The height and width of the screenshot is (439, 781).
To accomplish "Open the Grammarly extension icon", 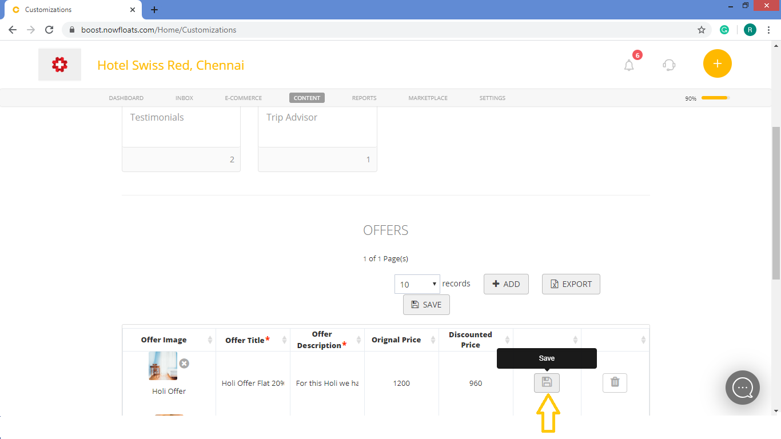I will click(x=724, y=30).
